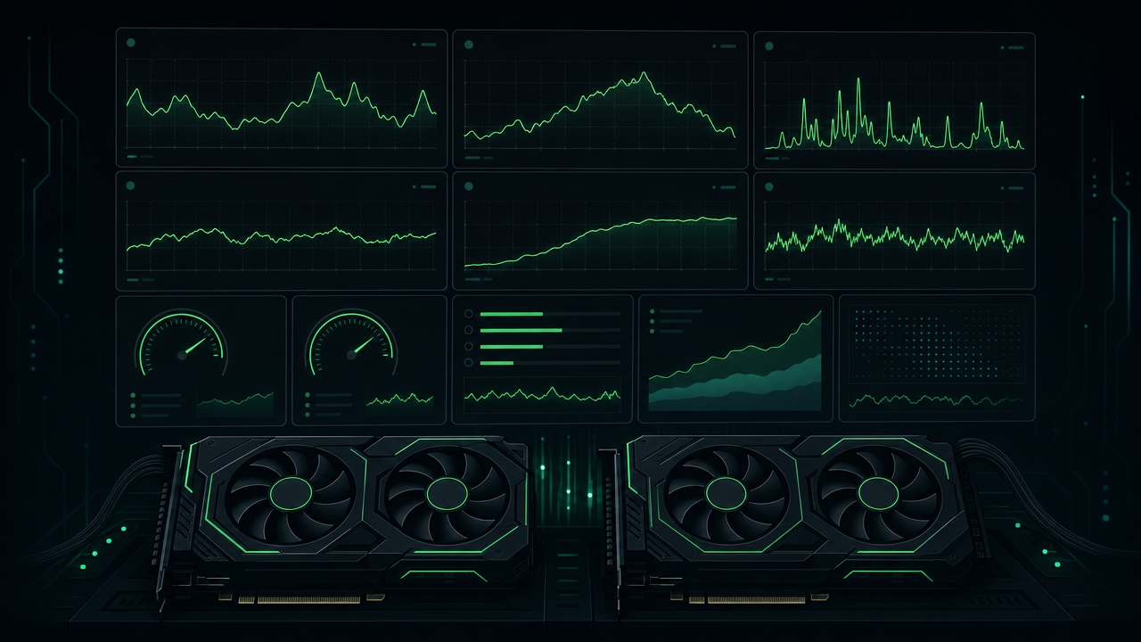Click the mini sparkline under the progress bars
1141x642 pixels.
[542, 394]
